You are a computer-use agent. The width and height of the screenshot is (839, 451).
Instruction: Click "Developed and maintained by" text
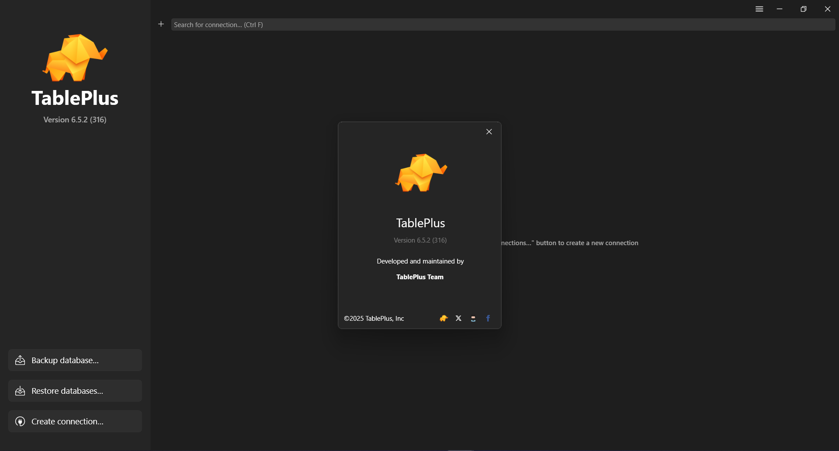[x=420, y=261]
